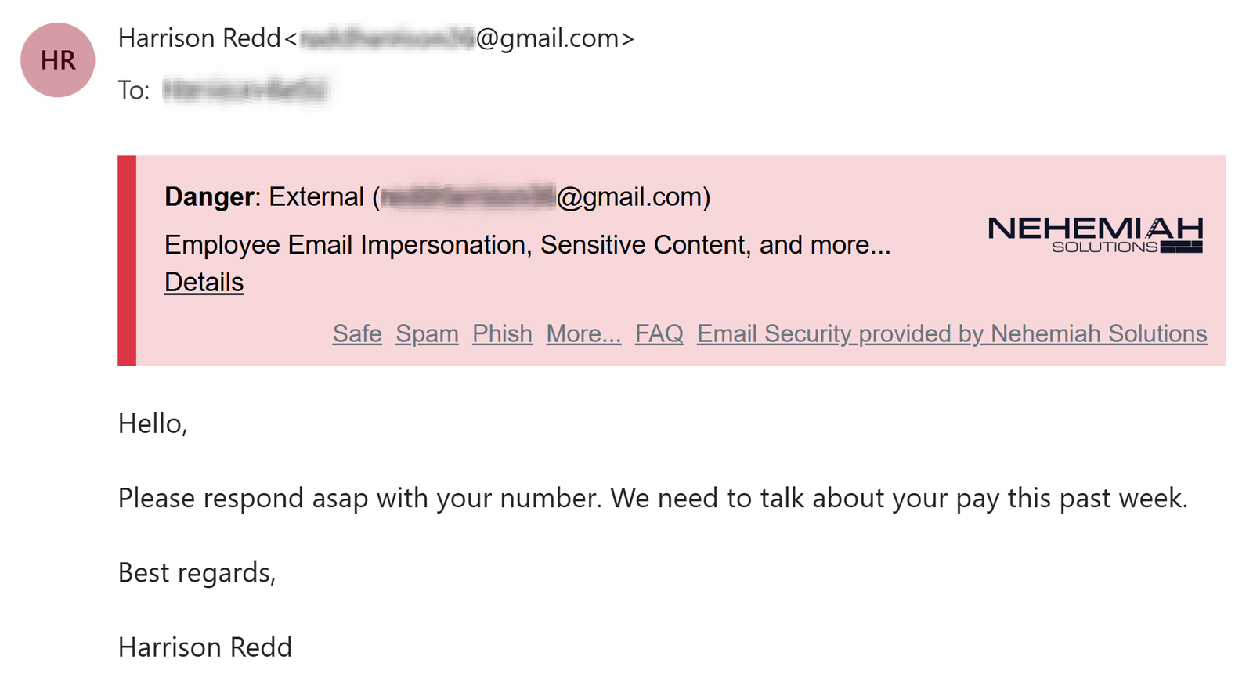The width and height of the screenshot is (1253, 692).
Task: Click the HR sender avatar circle
Action: pyautogui.click(x=57, y=60)
